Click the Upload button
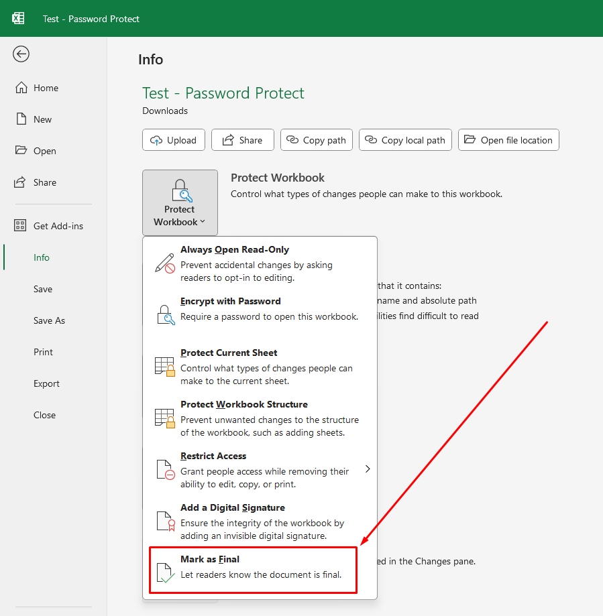603x616 pixels. tap(174, 140)
